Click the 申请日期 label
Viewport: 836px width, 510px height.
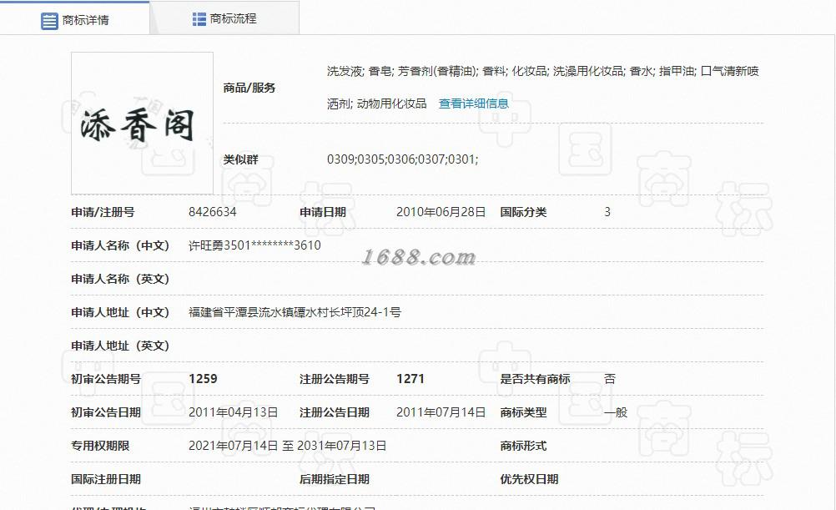(323, 212)
